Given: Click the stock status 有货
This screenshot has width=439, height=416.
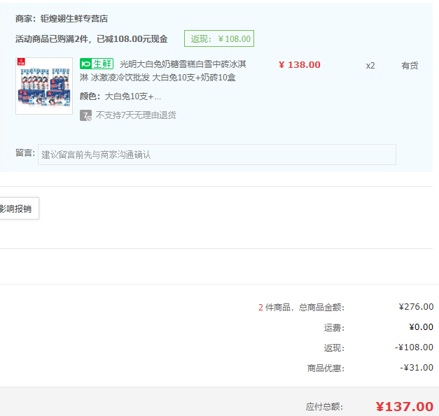Looking at the screenshot, I should (410, 66).
